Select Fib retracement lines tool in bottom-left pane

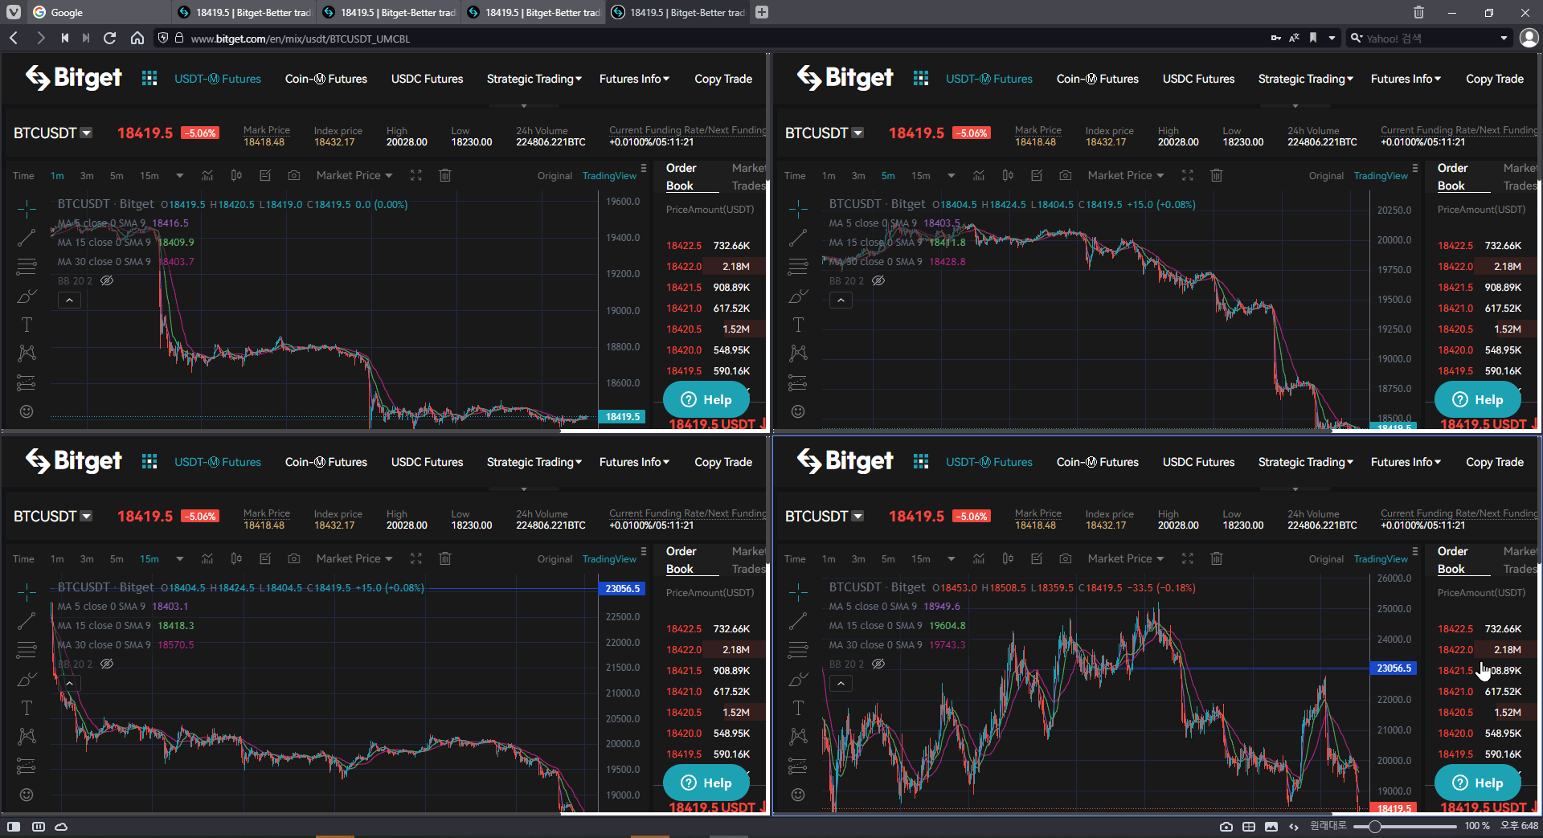(x=27, y=650)
